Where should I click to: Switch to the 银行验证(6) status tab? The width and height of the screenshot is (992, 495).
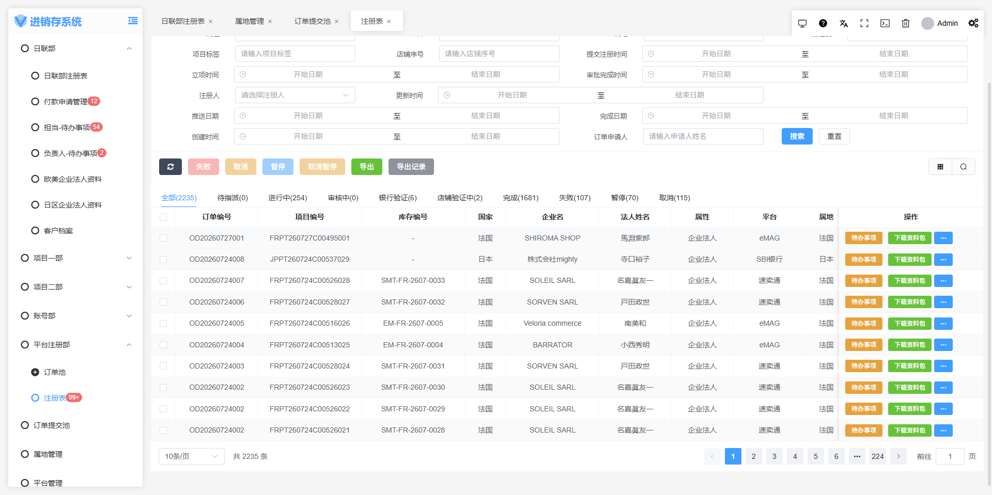click(398, 198)
